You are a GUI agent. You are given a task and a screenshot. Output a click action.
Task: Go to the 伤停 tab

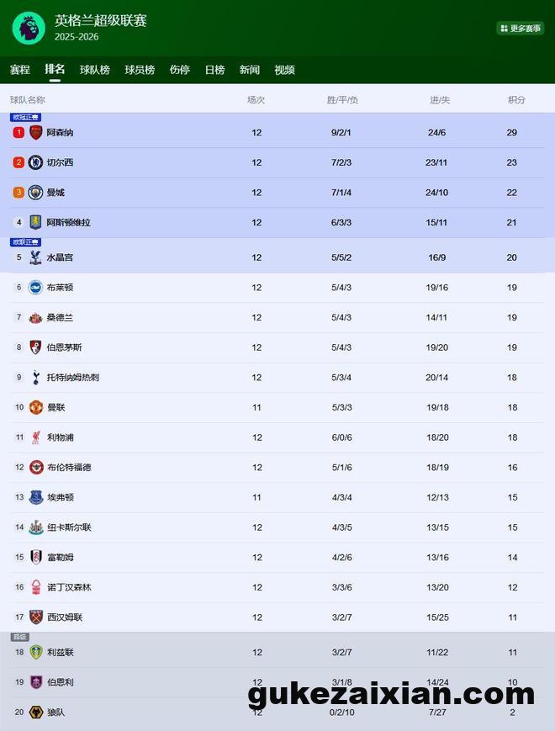180,70
